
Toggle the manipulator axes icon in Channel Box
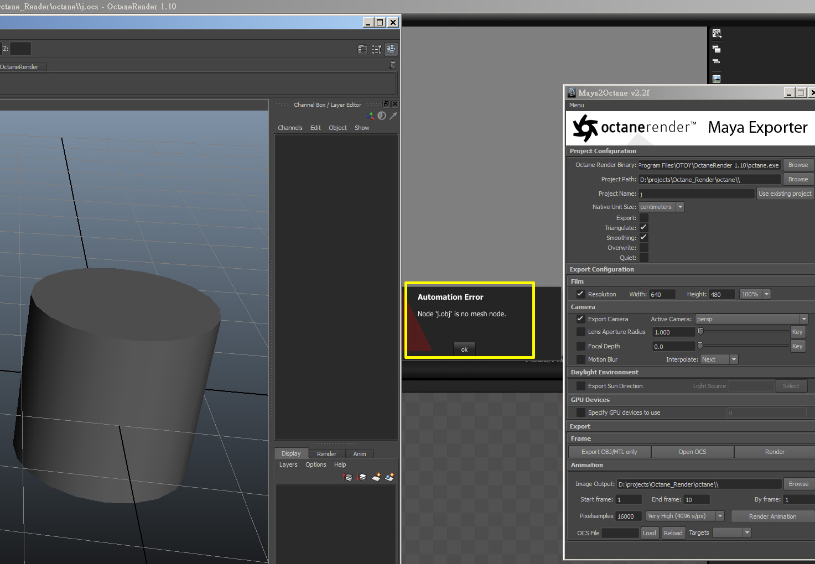click(x=370, y=116)
